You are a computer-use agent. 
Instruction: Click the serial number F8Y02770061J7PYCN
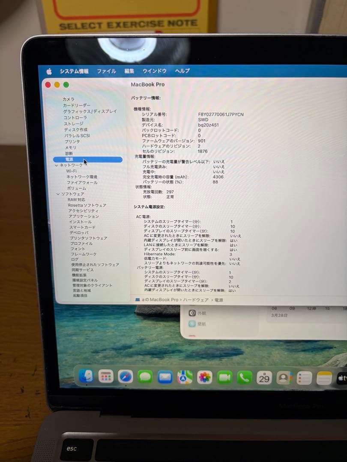[221, 114]
